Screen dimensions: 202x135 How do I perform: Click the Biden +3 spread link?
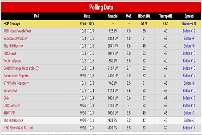pos(189,113)
